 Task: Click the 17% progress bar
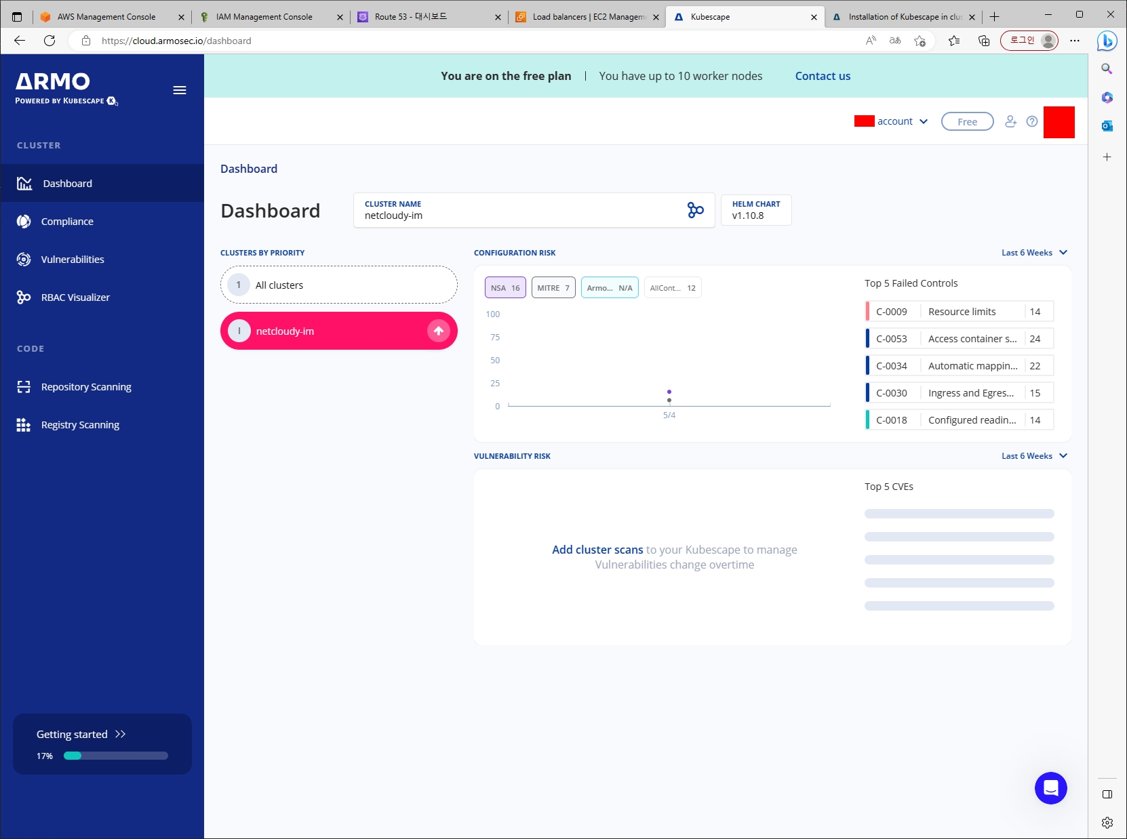(x=116, y=756)
